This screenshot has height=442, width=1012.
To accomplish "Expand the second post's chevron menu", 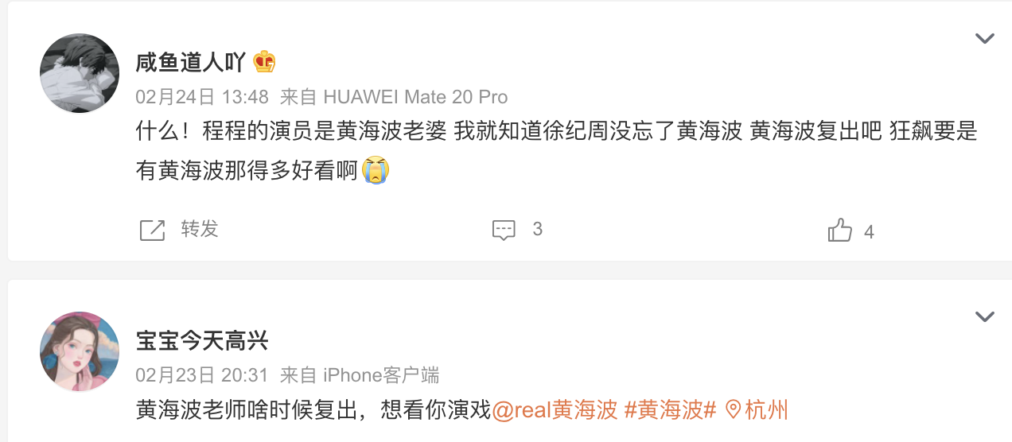I will click(985, 317).
